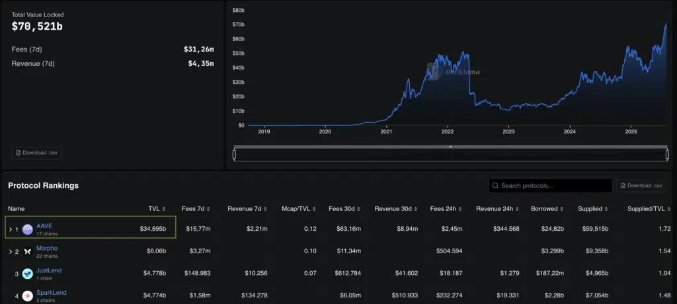Download .csv below Total Value Locked
This screenshot has width=677, height=304.
36,152
